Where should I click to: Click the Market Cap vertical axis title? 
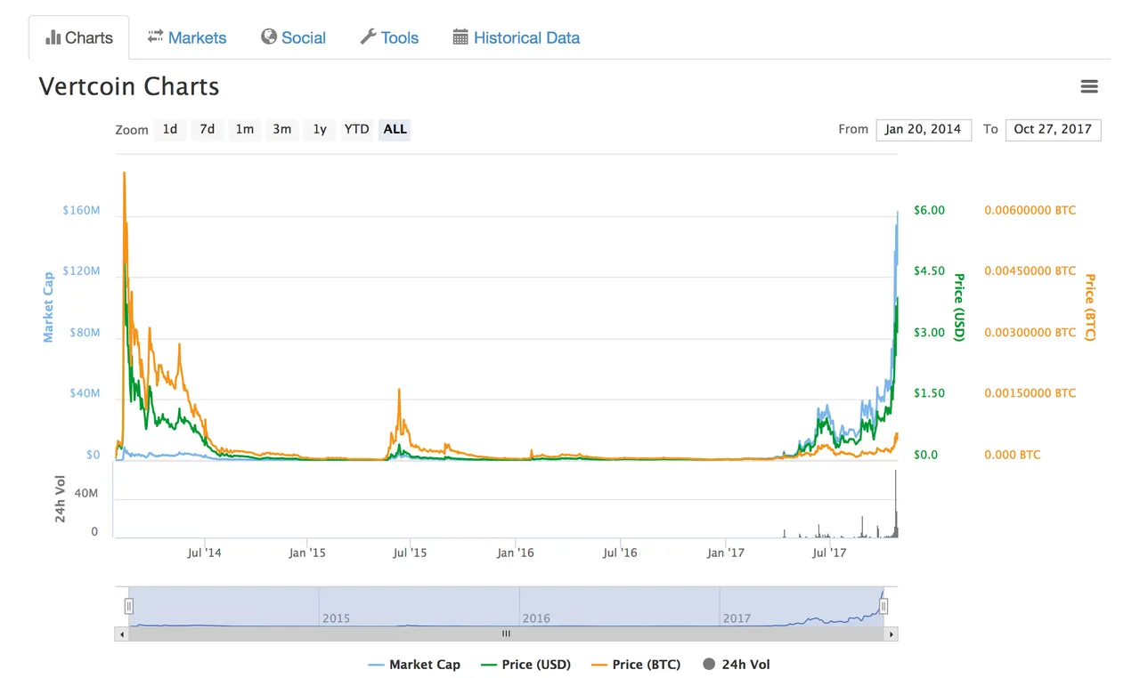coord(48,307)
